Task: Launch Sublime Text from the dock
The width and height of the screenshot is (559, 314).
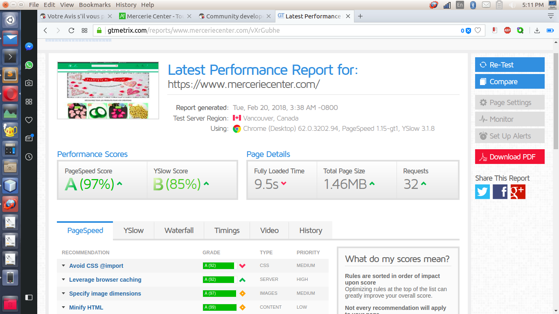Action: coord(10,74)
